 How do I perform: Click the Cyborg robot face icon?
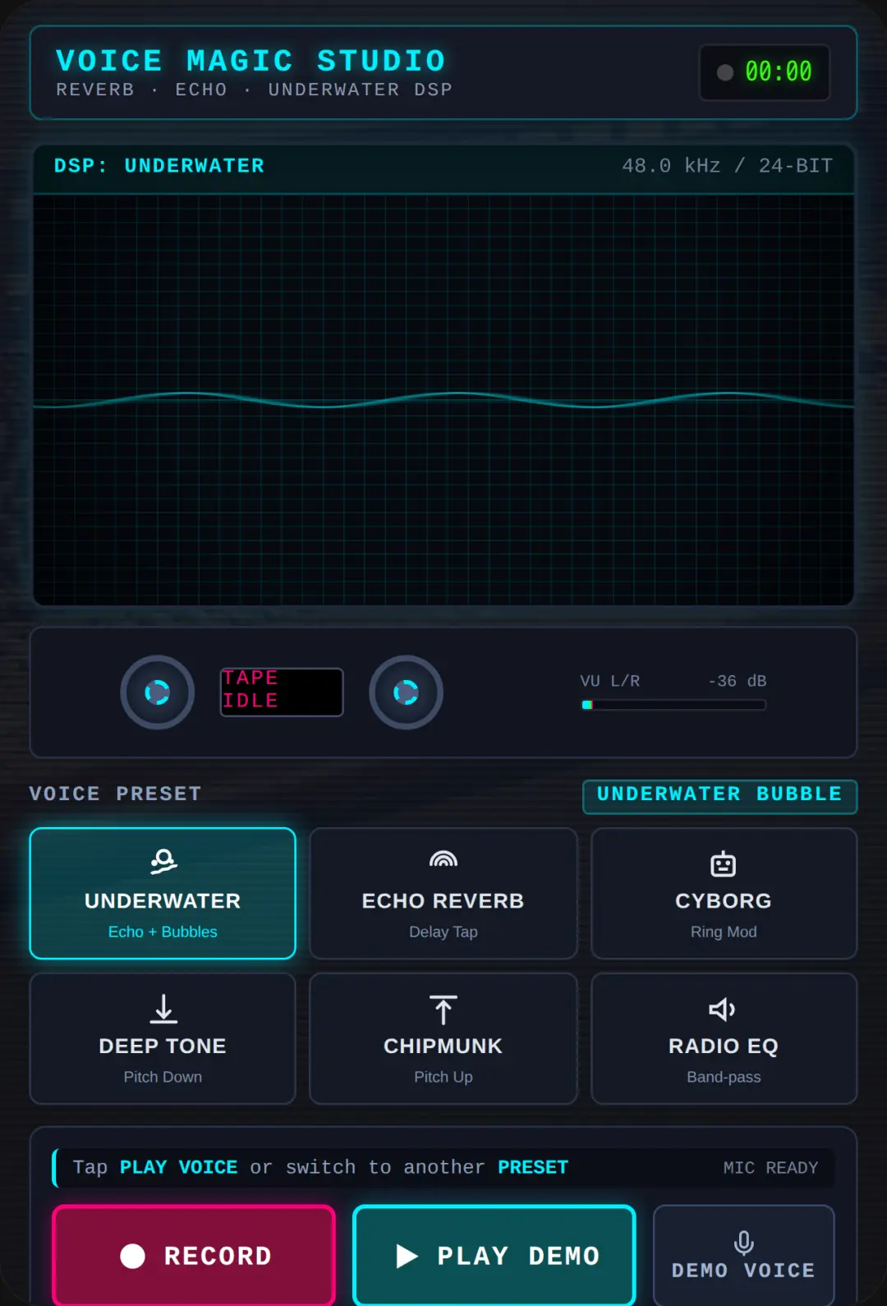click(724, 863)
